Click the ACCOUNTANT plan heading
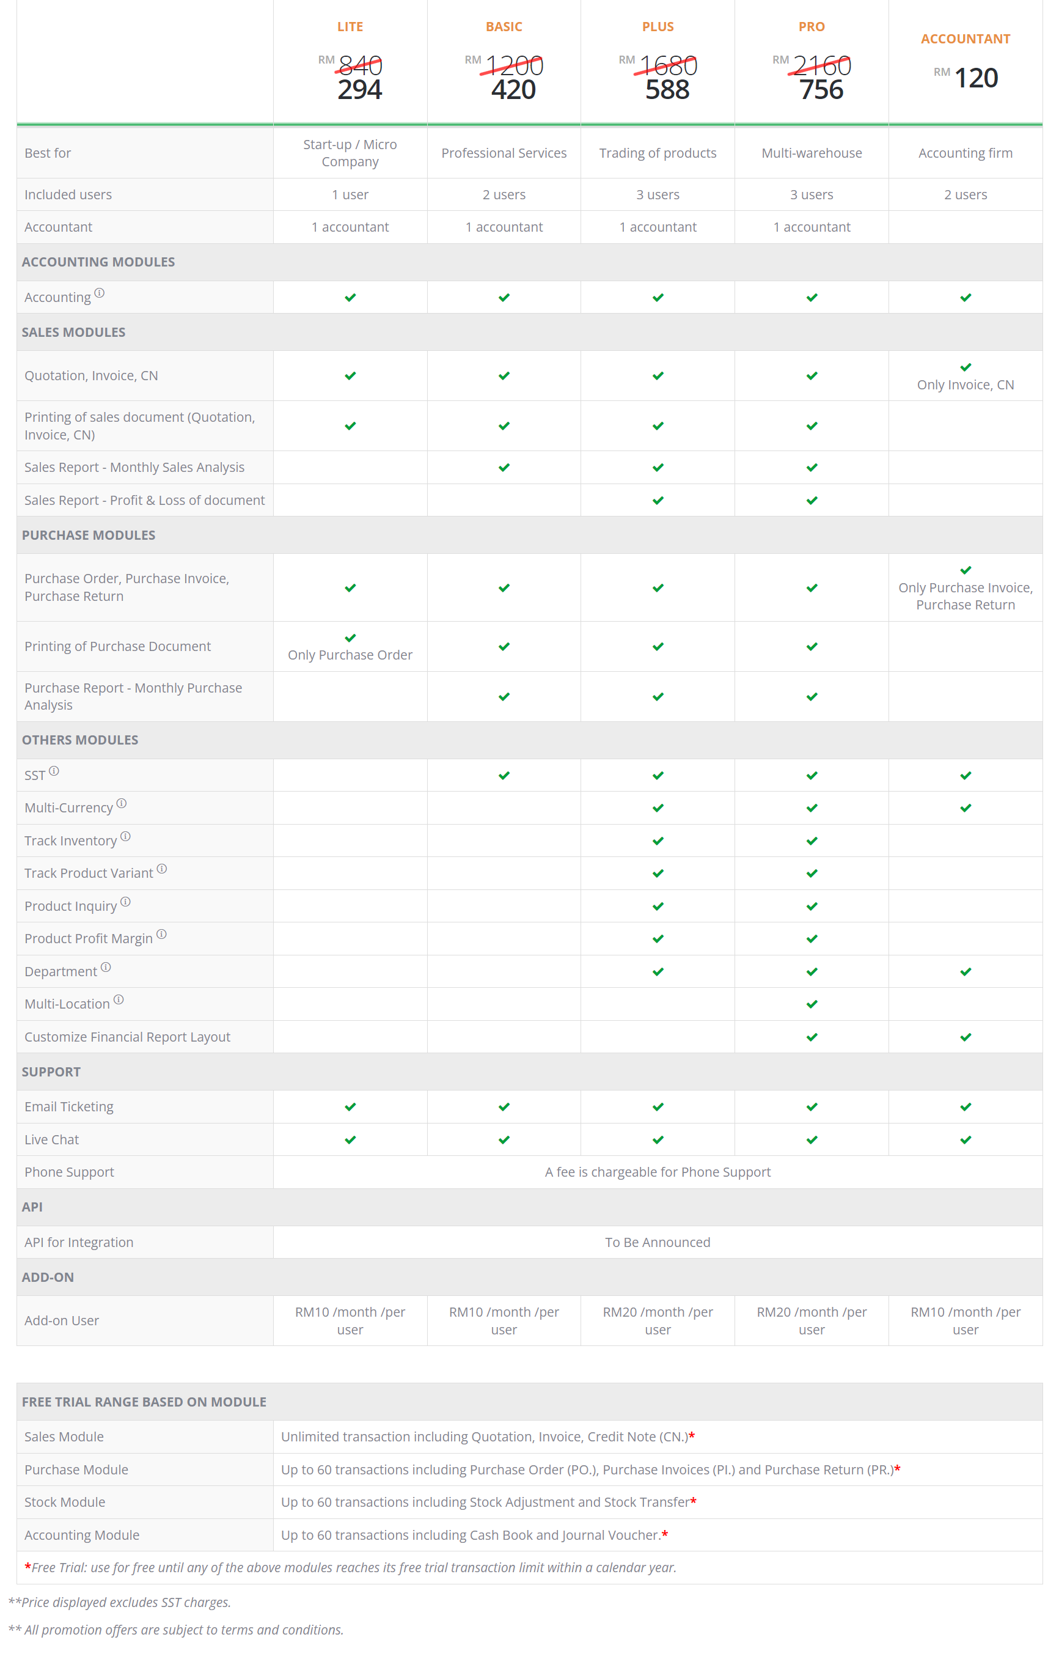 coord(966,39)
